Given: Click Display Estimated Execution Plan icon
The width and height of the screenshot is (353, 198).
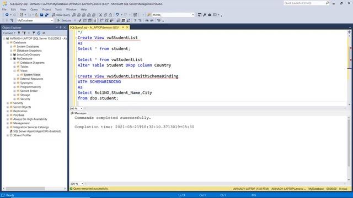Looking at the screenshot, I should point(85,20).
